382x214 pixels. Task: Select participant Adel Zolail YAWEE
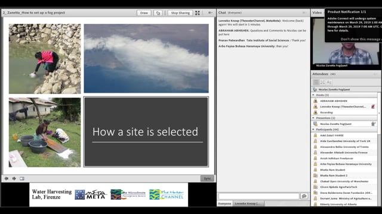pyautogui.click(x=344, y=136)
